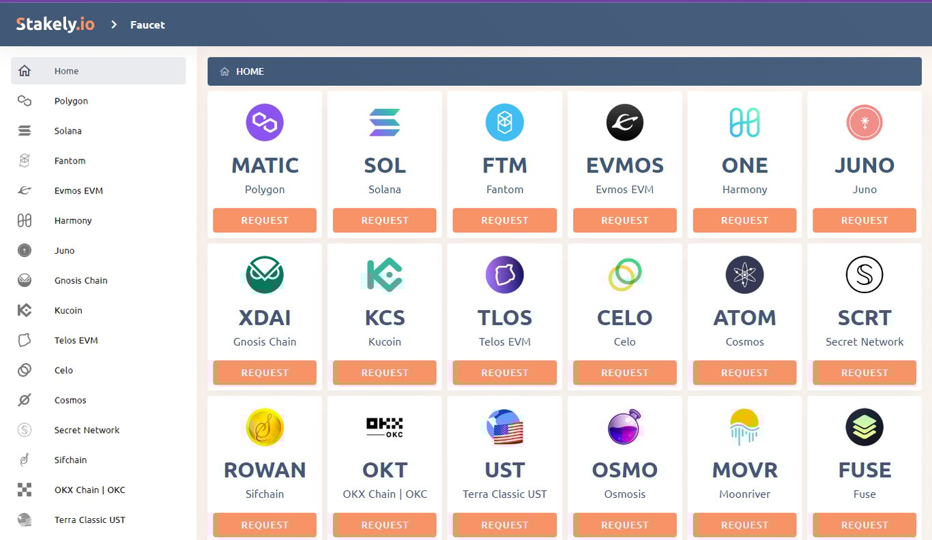This screenshot has width=932, height=540.
Task: Request ATOM from Cosmos faucet
Action: tap(744, 372)
